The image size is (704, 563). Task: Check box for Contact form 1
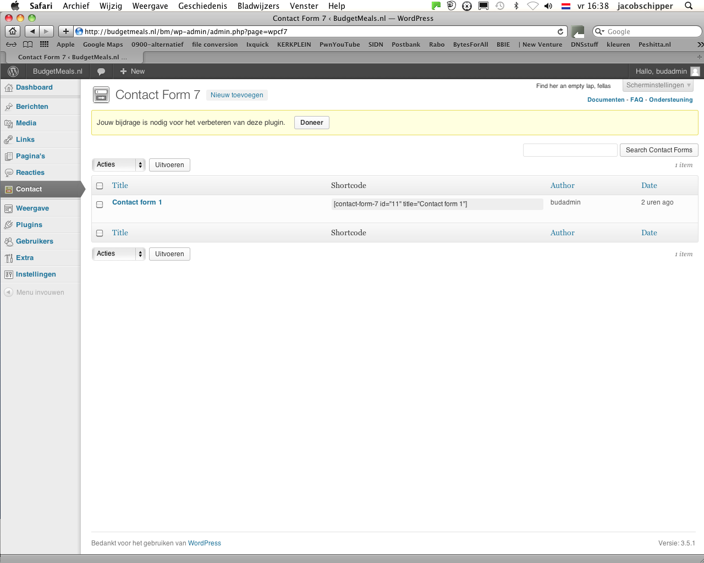tap(100, 205)
